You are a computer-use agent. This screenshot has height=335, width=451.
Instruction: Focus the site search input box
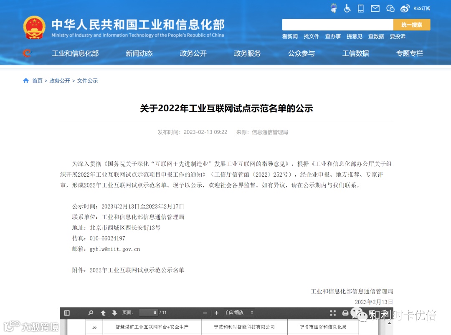click(x=338, y=25)
